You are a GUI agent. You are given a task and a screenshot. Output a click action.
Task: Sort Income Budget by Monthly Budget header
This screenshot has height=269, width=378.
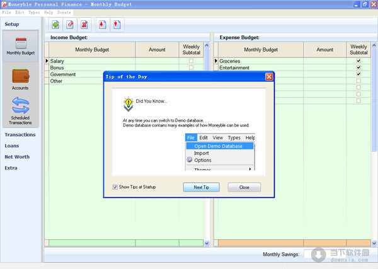(x=92, y=50)
